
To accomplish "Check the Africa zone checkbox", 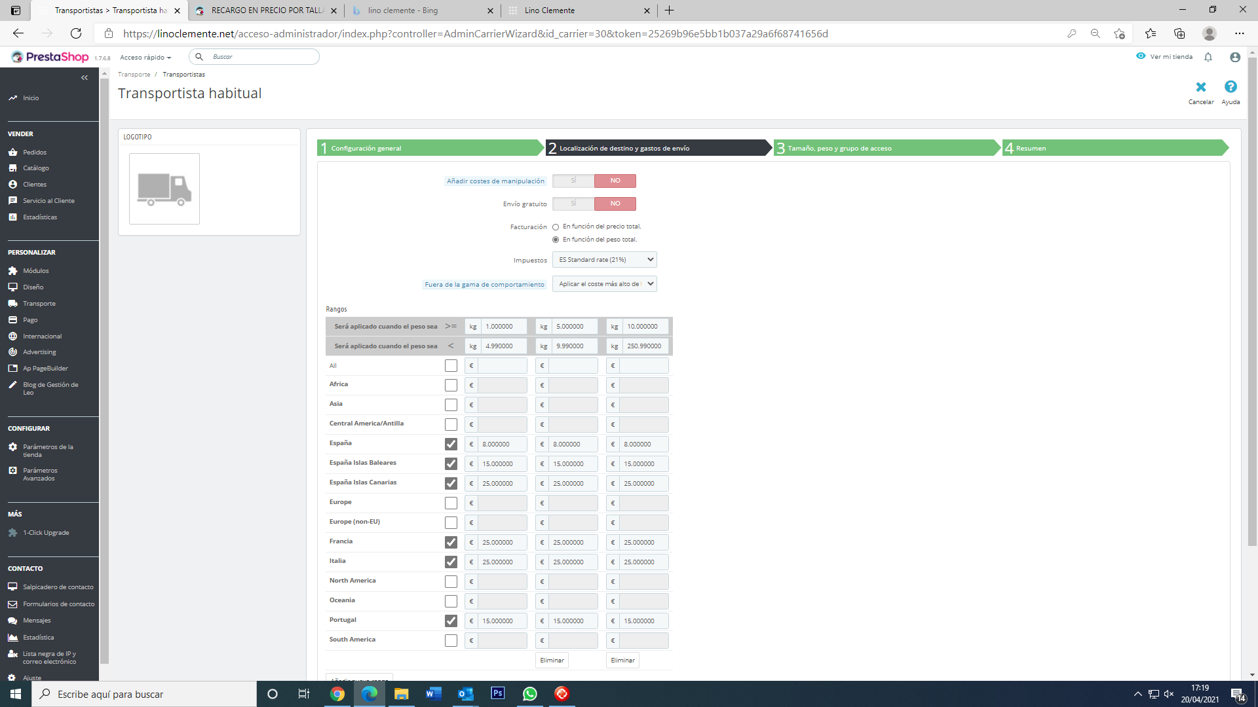I will 451,385.
